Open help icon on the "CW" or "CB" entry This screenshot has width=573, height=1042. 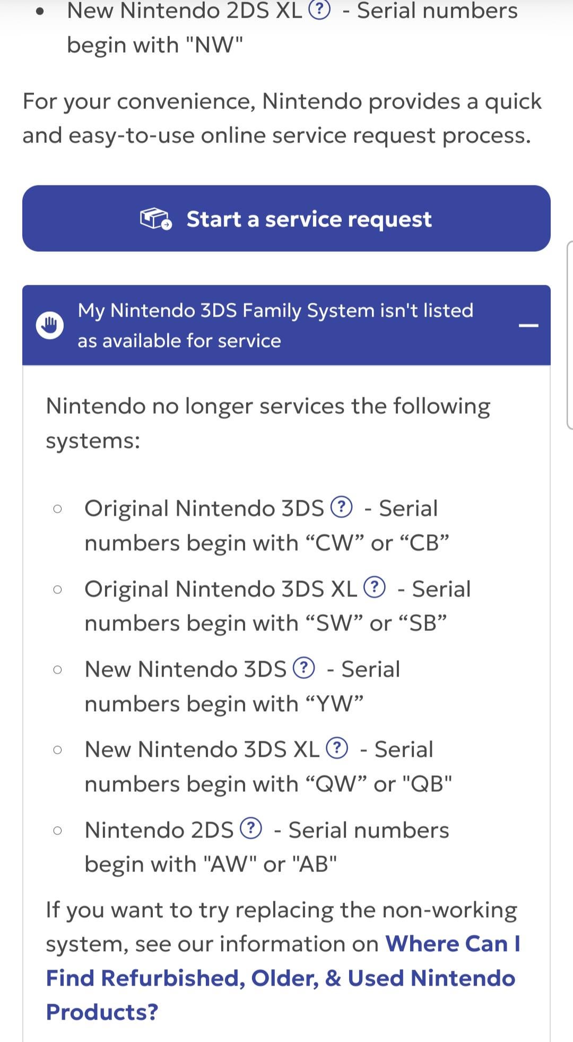point(342,507)
